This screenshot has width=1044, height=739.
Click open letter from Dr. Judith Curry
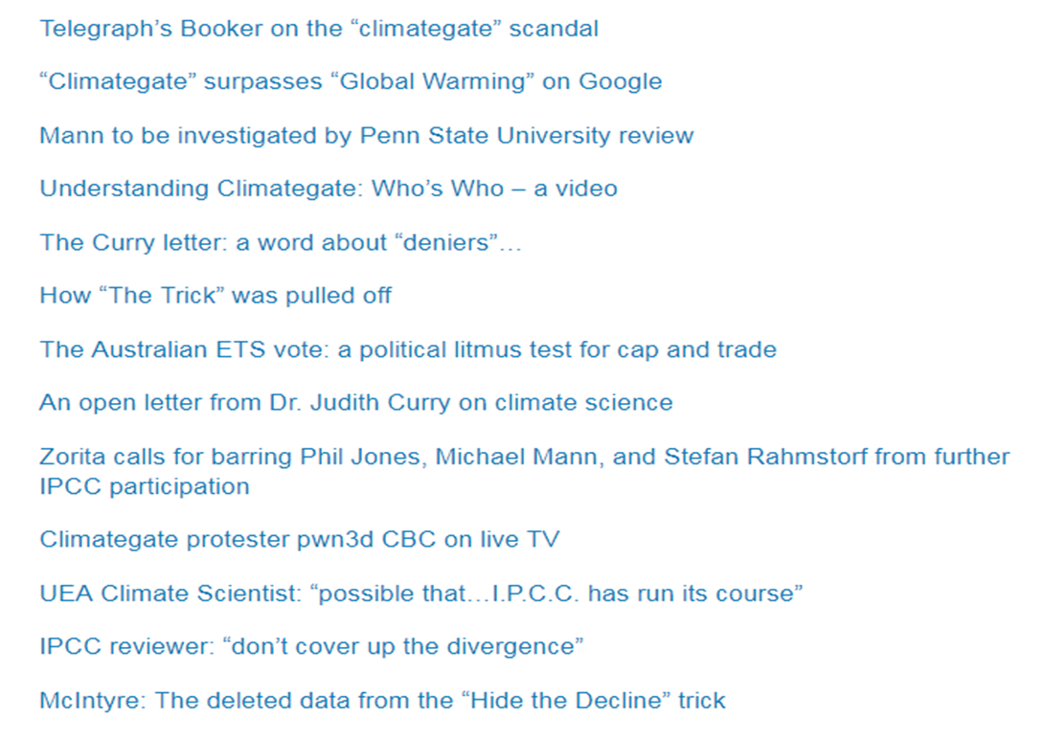(x=355, y=403)
